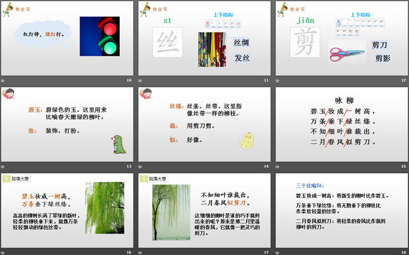
Task: Click the waving child sticker on slide 13
Action: coord(8,94)
